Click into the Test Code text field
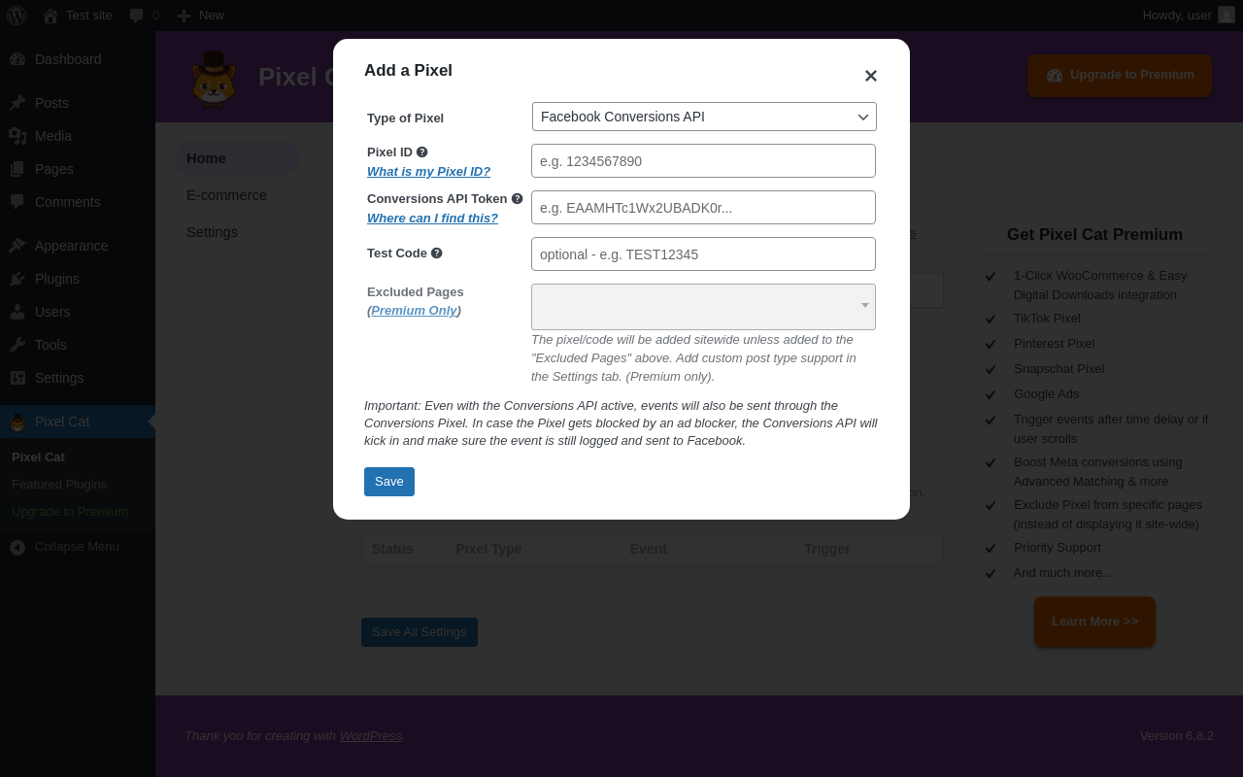 tap(703, 254)
